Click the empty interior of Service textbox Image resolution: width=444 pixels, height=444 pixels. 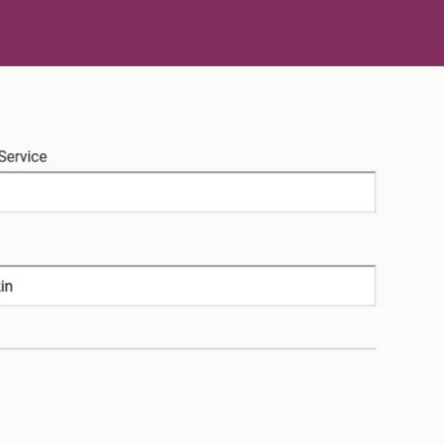[x=188, y=192]
